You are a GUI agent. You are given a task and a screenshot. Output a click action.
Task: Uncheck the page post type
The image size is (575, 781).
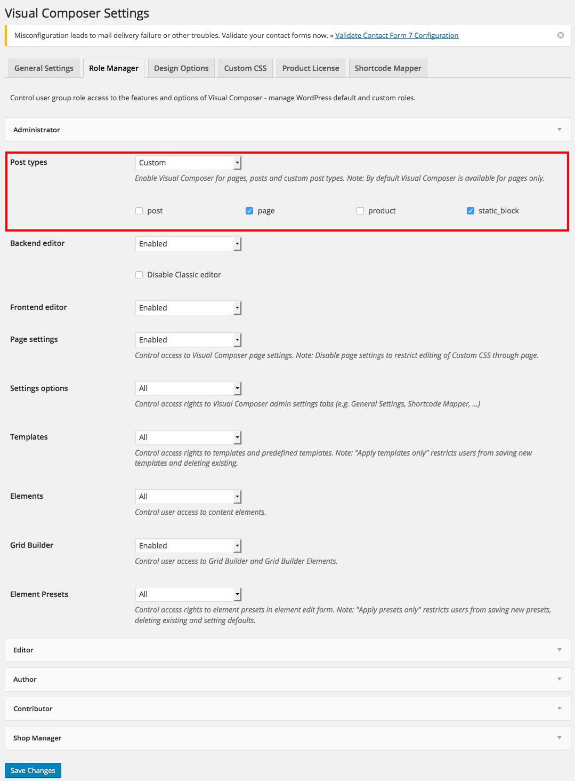249,211
